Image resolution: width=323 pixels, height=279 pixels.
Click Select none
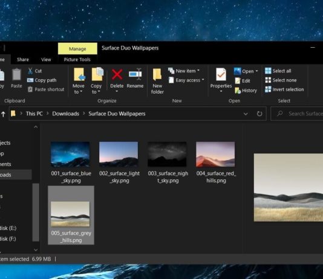281,80
